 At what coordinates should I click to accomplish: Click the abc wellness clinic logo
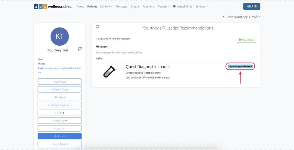click(x=53, y=6)
